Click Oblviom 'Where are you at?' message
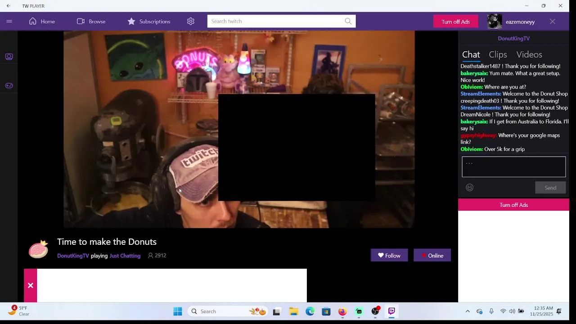The image size is (576, 324). (493, 87)
